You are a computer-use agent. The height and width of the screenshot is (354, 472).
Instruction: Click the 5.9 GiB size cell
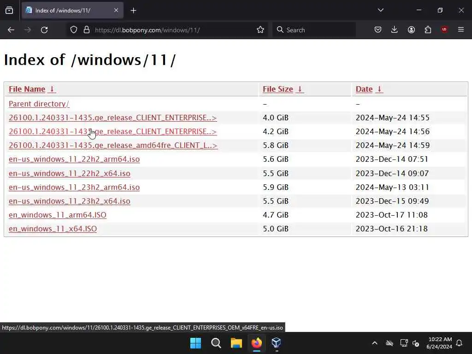pos(276,187)
